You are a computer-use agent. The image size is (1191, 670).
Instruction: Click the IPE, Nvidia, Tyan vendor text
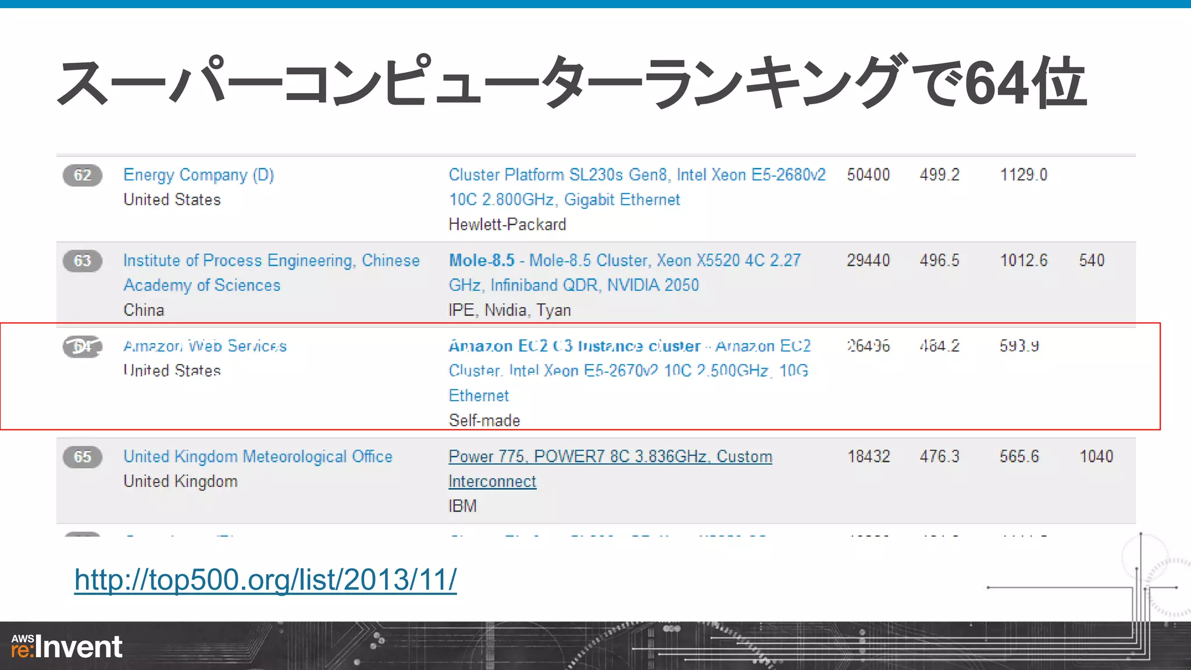509,310
